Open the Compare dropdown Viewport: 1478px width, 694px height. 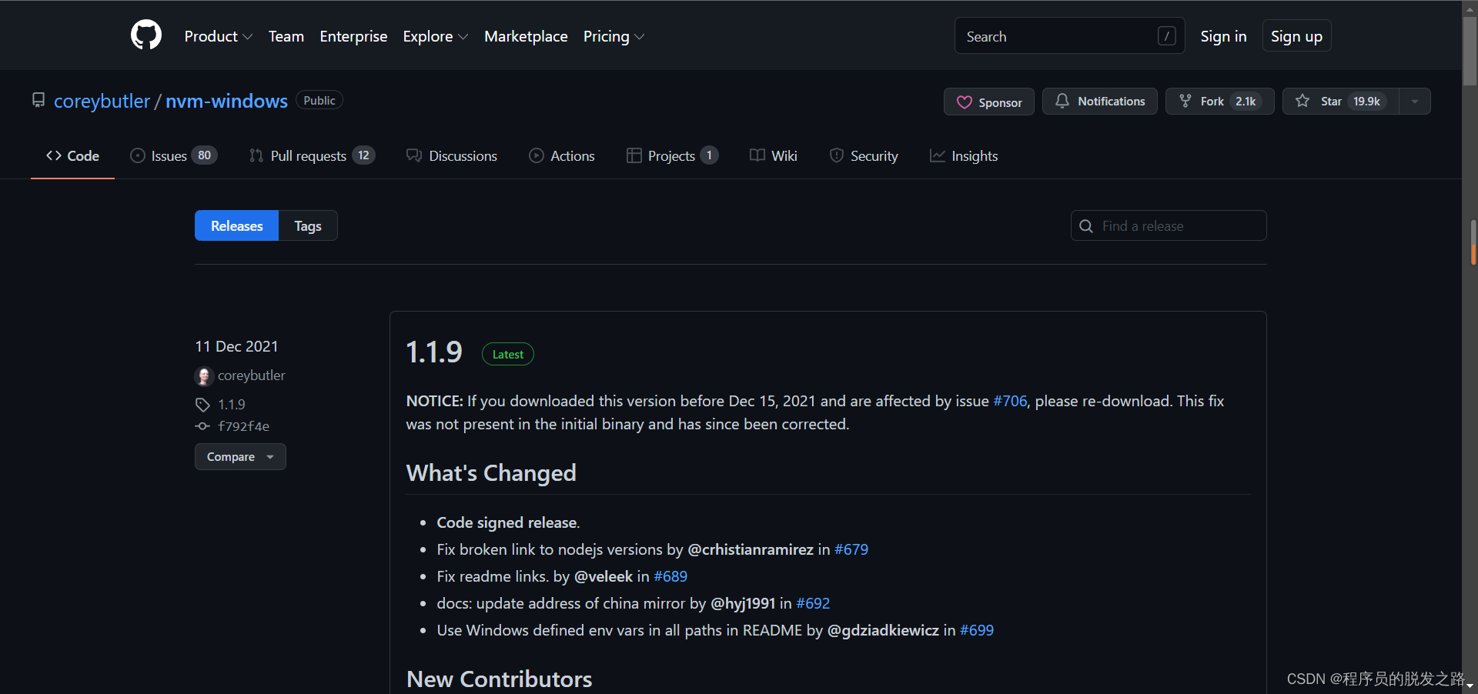point(240,457)
